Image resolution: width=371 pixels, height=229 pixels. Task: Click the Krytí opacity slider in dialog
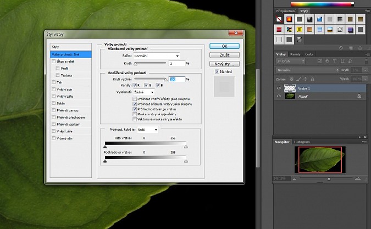[x=150, y=63]
